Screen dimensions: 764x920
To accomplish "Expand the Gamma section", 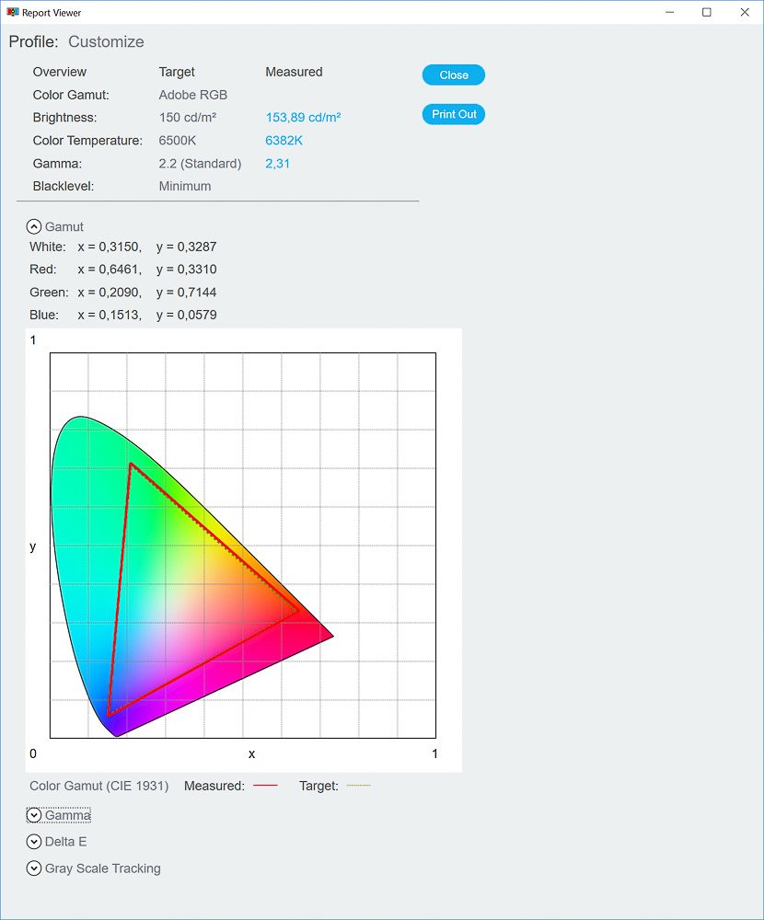I will 34,815.
